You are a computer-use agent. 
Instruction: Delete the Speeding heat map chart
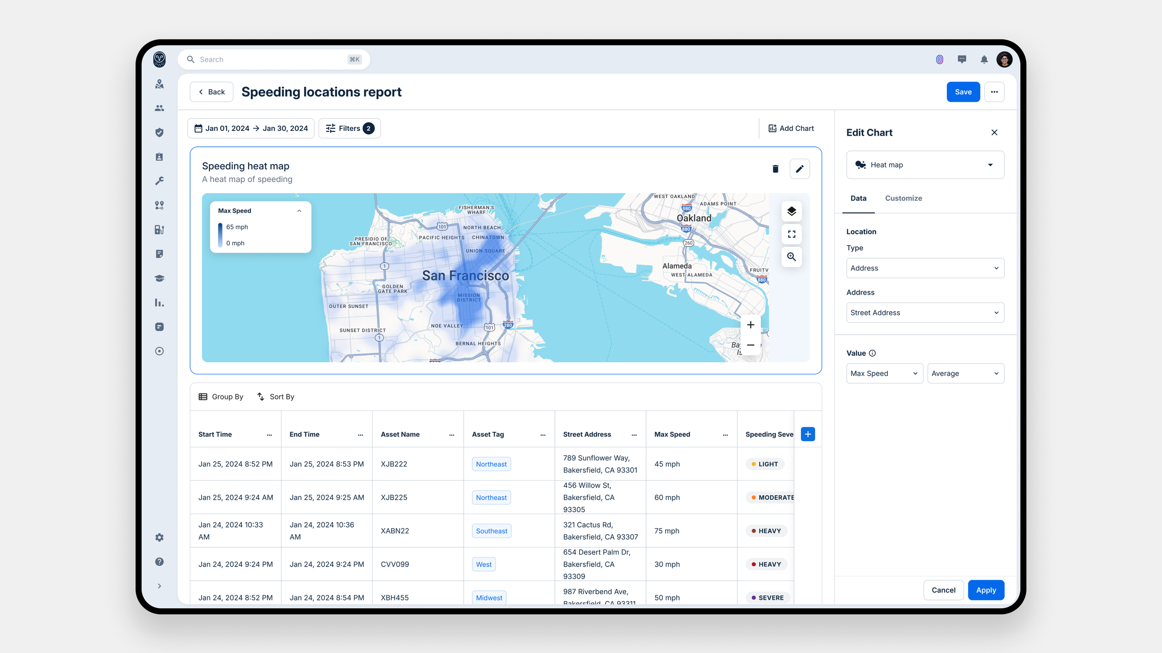click(x=775, y=169)
